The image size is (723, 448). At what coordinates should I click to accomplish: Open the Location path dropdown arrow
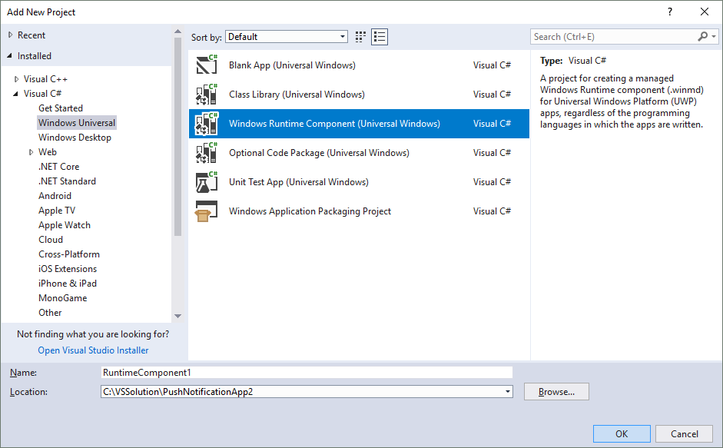click(x=508, y=392)
